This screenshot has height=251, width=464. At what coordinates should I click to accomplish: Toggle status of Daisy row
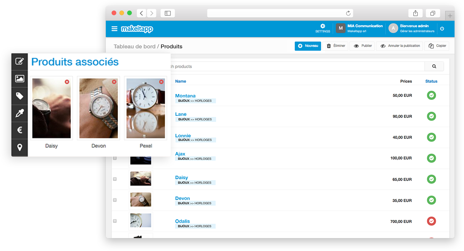point(432,179)
